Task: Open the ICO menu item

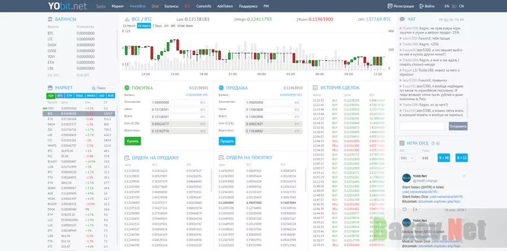Action: [x=187, y=6]
